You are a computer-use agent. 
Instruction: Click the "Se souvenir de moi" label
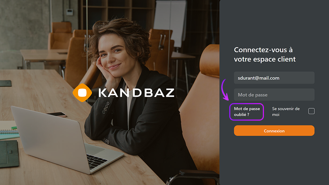(286, 111)
